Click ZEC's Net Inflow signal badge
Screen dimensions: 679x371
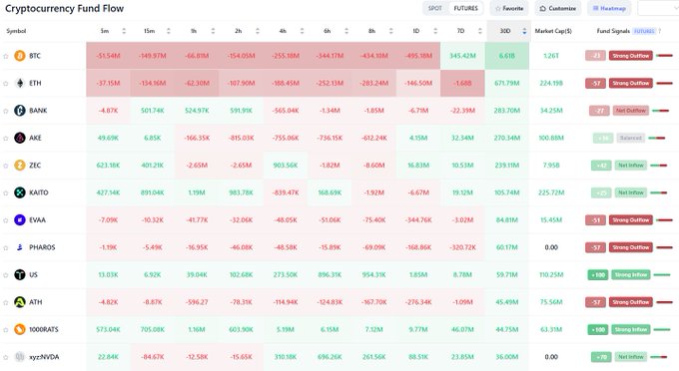pos(630,166)
